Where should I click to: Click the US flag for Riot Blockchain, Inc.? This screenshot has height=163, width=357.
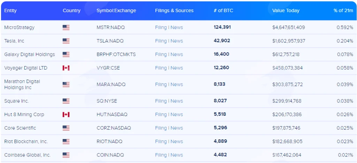coord(66,141)
